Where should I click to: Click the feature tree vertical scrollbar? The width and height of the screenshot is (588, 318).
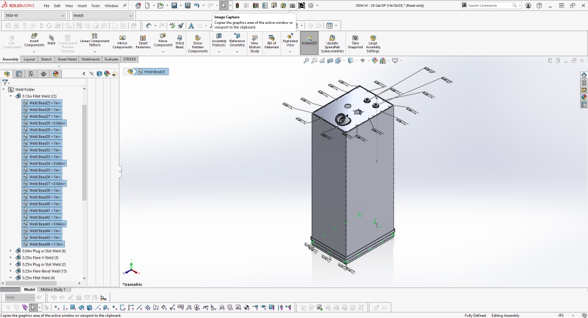pos(84,152)
